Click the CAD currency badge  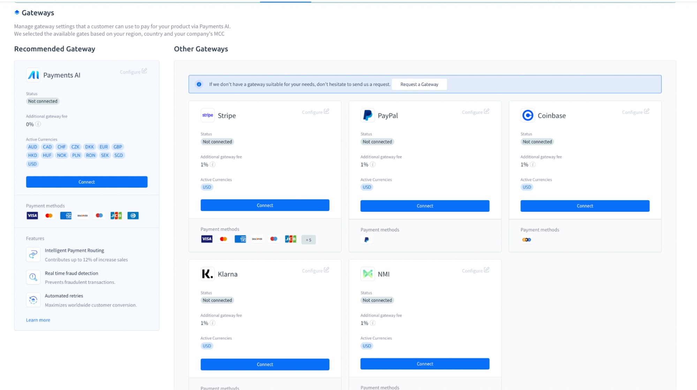coord(47,147)
